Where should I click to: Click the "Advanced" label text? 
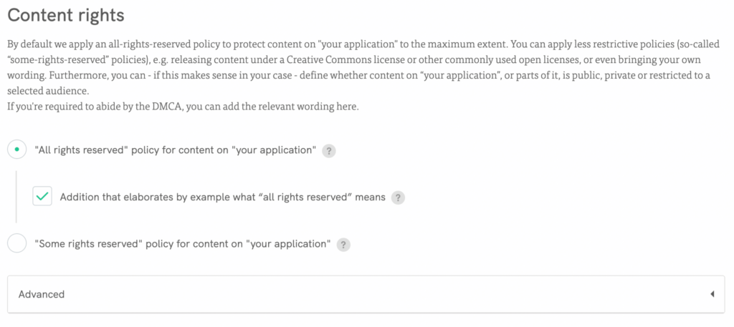(42, 294)
